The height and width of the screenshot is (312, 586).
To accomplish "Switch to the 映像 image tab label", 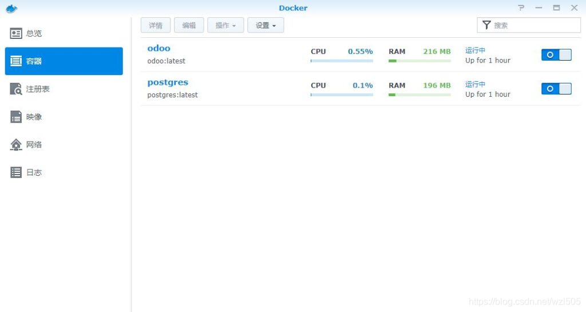I will 34,117.
